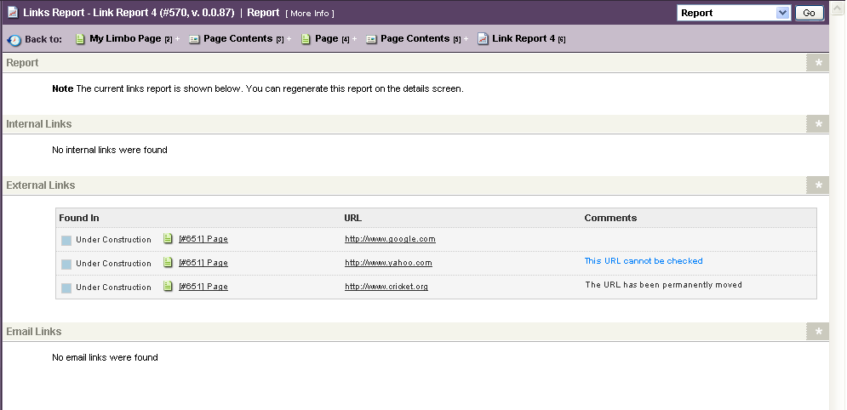Click the star icon in Email Links header
This screenshot has height=410, width=847.
(x=818, y=332)
